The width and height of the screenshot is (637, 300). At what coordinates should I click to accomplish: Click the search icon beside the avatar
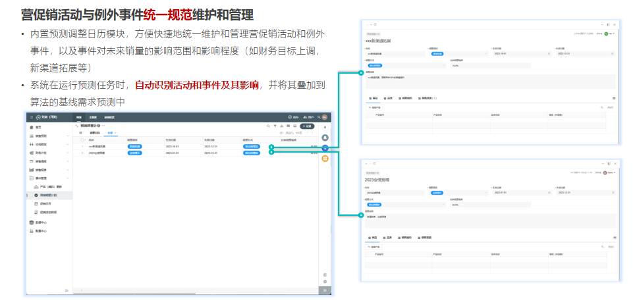click(319, 117)
